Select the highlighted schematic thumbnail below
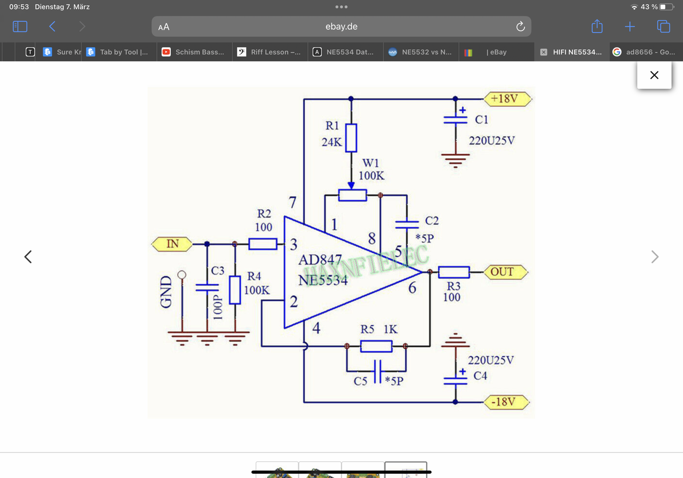Screen dimensions: 683x478 (x=406, y=469)
